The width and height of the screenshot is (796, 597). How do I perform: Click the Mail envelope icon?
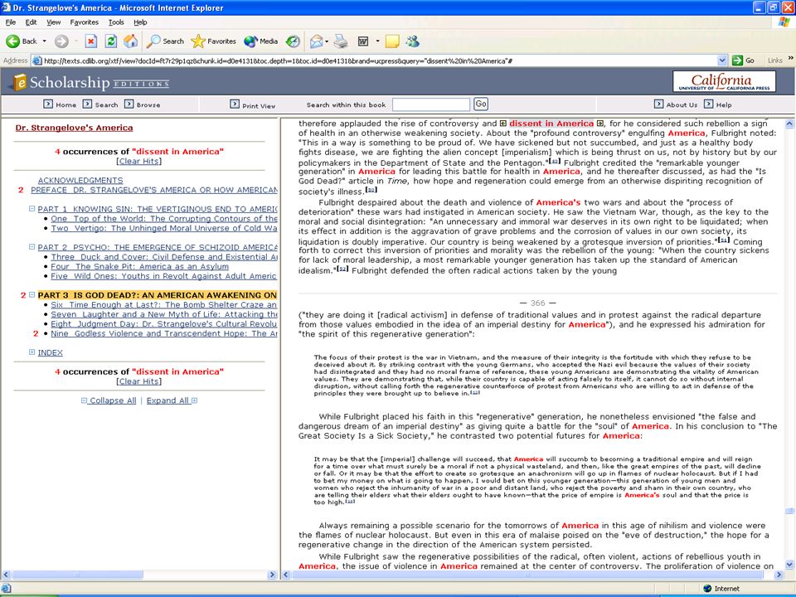coord(316,41)
